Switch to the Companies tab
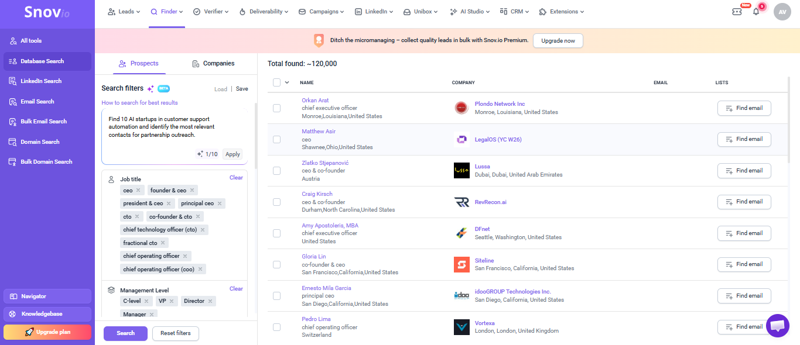 (213, 63)
